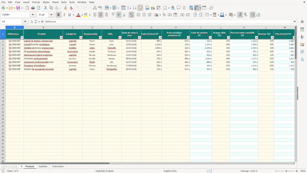Click the Clear Direct Formatting icon
Image resolution: width=307 pixels, height=173 pixels.
[x=71, y=8]
